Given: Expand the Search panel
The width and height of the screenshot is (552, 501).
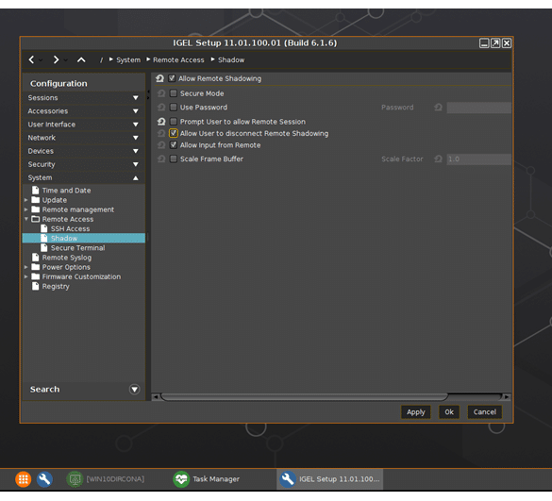Looking at the screenshot, I should tap(135, 390).
